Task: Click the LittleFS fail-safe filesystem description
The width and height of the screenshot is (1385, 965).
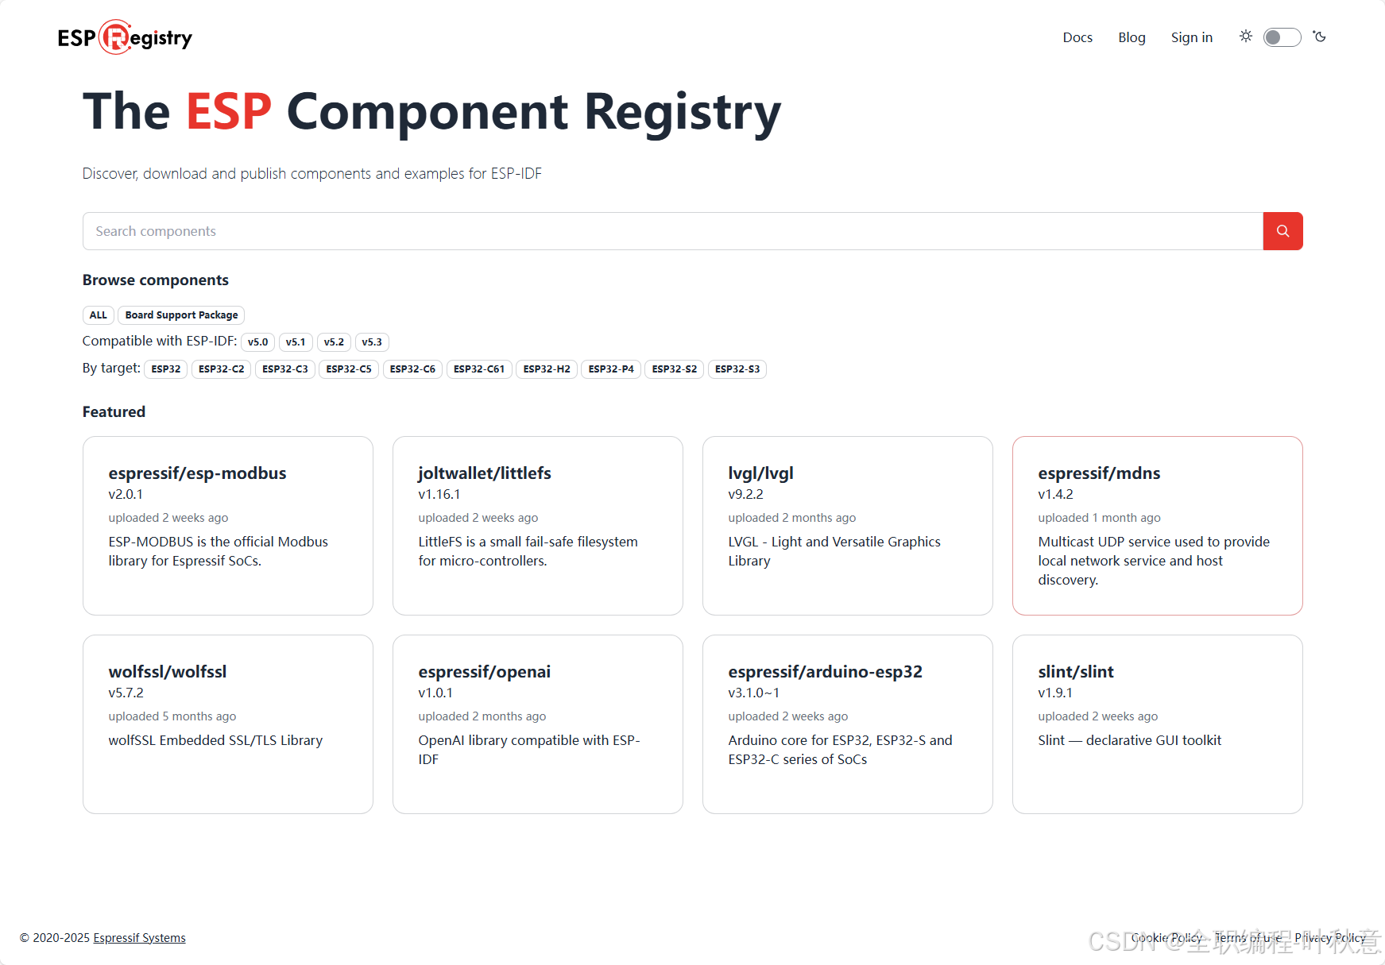Action: [528, 551]
